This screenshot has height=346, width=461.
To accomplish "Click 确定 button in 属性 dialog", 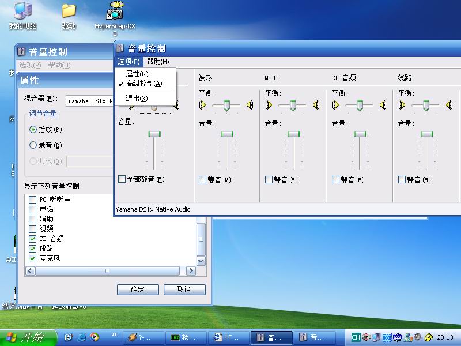I will pyautogui.click(x=138, y=289).
